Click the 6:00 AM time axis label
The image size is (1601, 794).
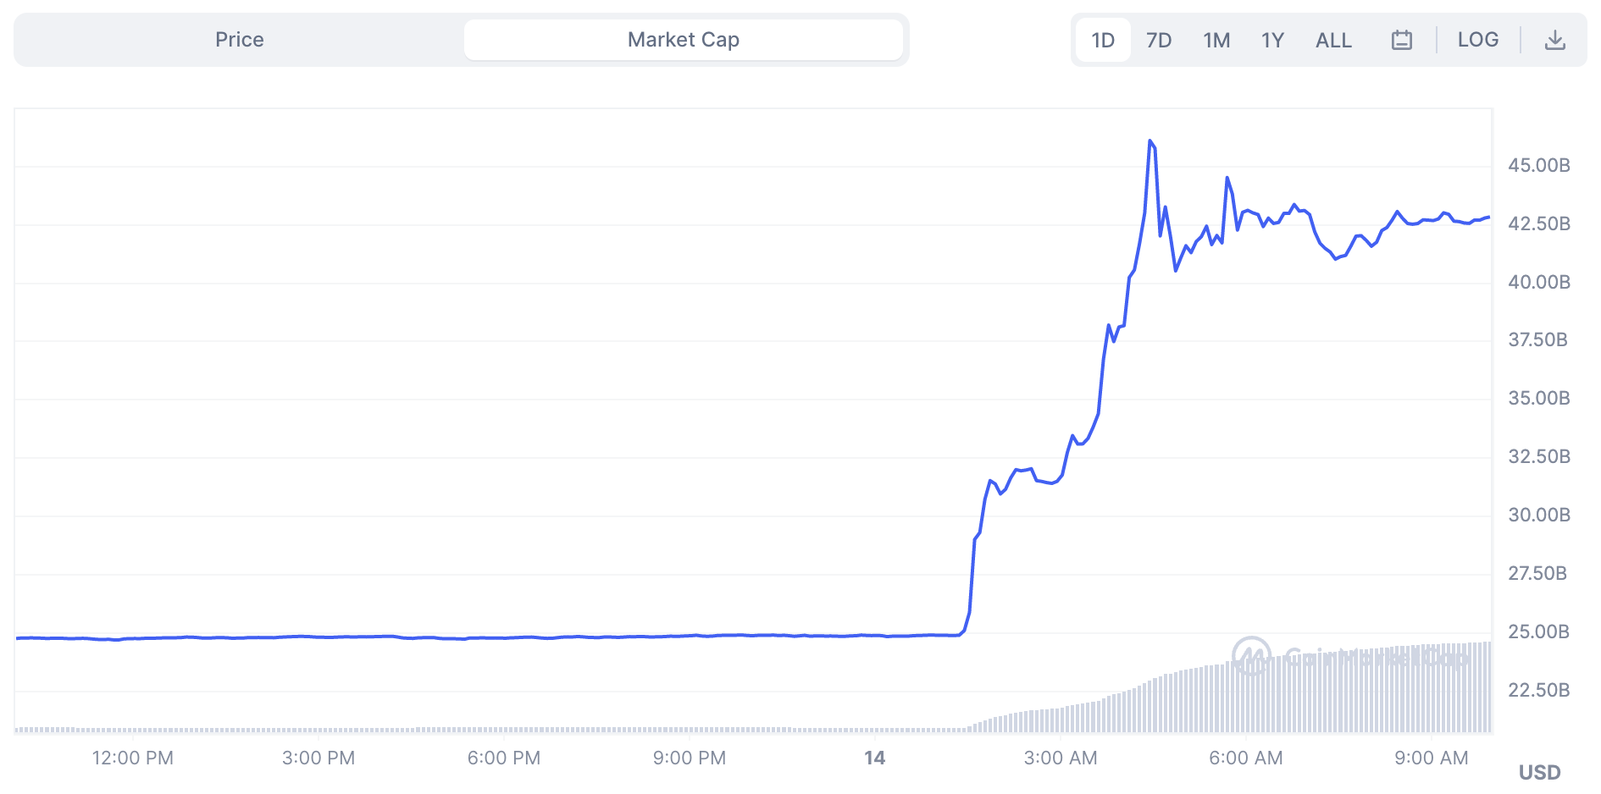1246,758
